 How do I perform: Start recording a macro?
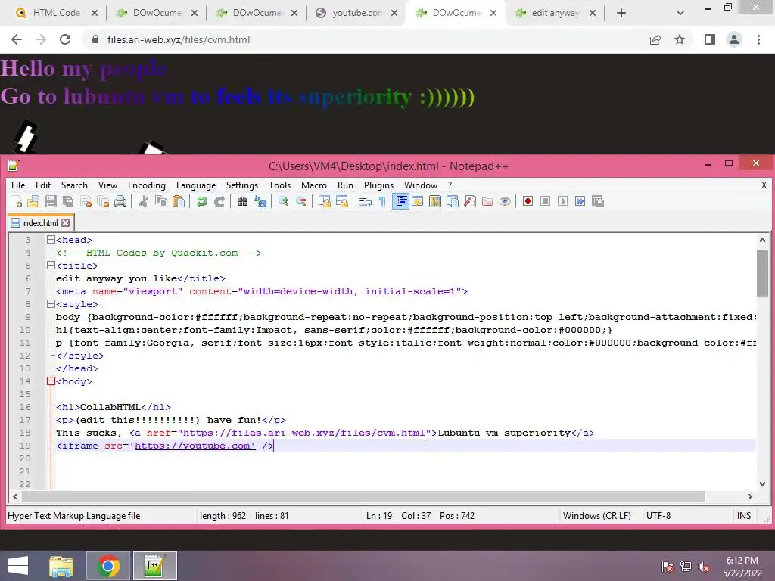click(528, 201)
